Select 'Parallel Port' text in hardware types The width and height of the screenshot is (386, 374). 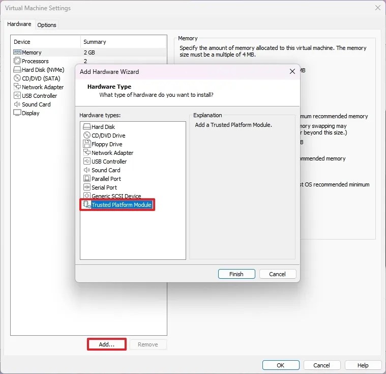(106, 179)
